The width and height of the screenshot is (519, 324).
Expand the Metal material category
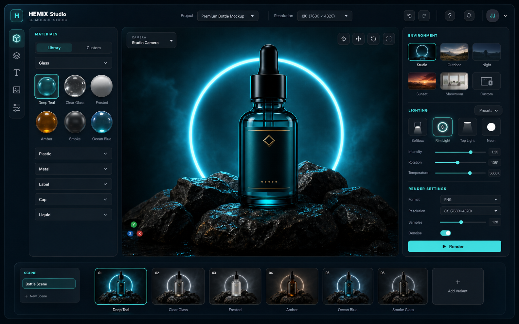pyautogui.click(x=73, y=169)
